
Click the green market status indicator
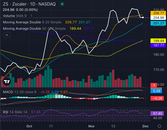(x=62, y=4)
